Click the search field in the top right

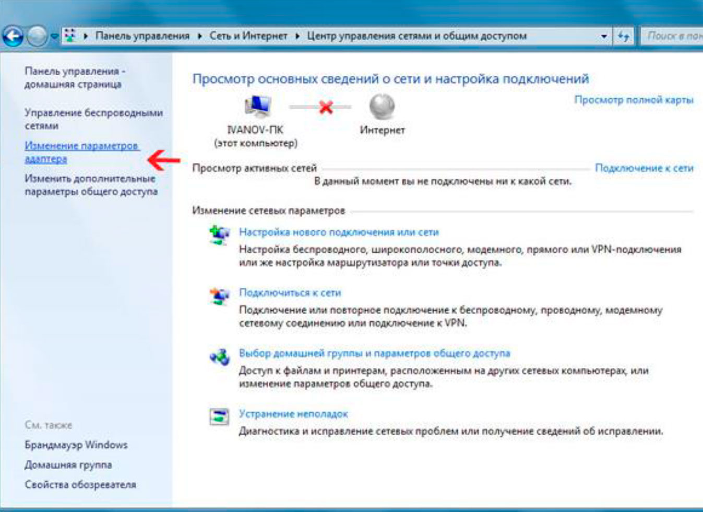tap(672, 36)
